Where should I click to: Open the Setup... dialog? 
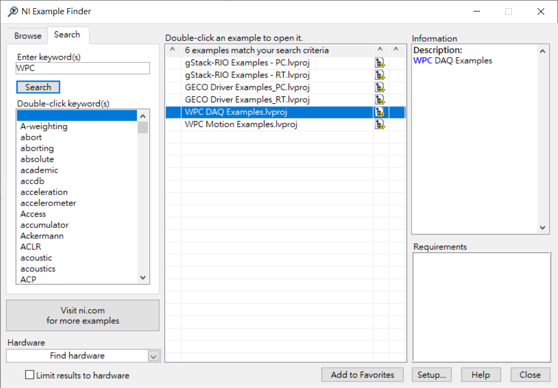click(431, 375)
